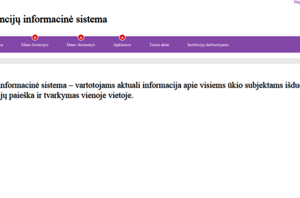The height and width of the screenshot is (198, 300).
Task: Click lock icon above Apklausos
Action: (x=122, y=37)
